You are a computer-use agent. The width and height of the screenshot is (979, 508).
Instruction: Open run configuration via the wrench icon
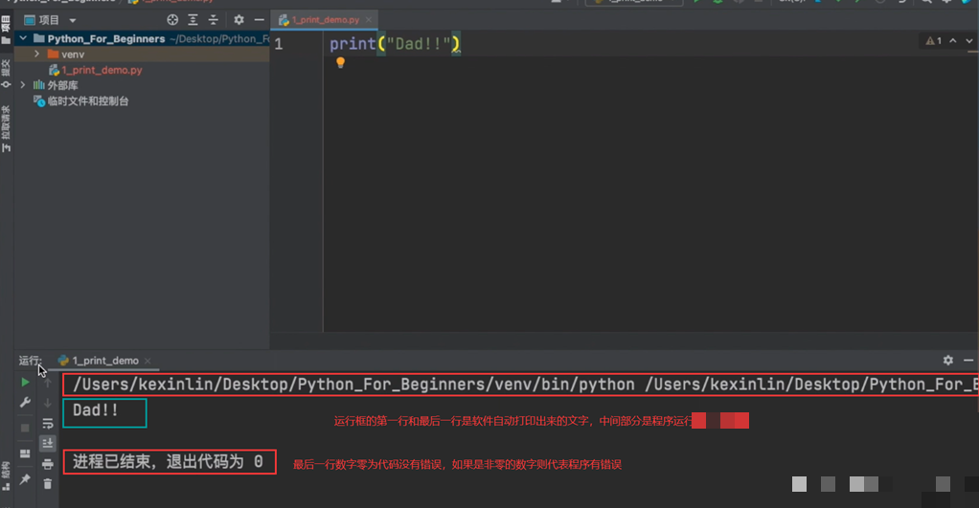25,403
